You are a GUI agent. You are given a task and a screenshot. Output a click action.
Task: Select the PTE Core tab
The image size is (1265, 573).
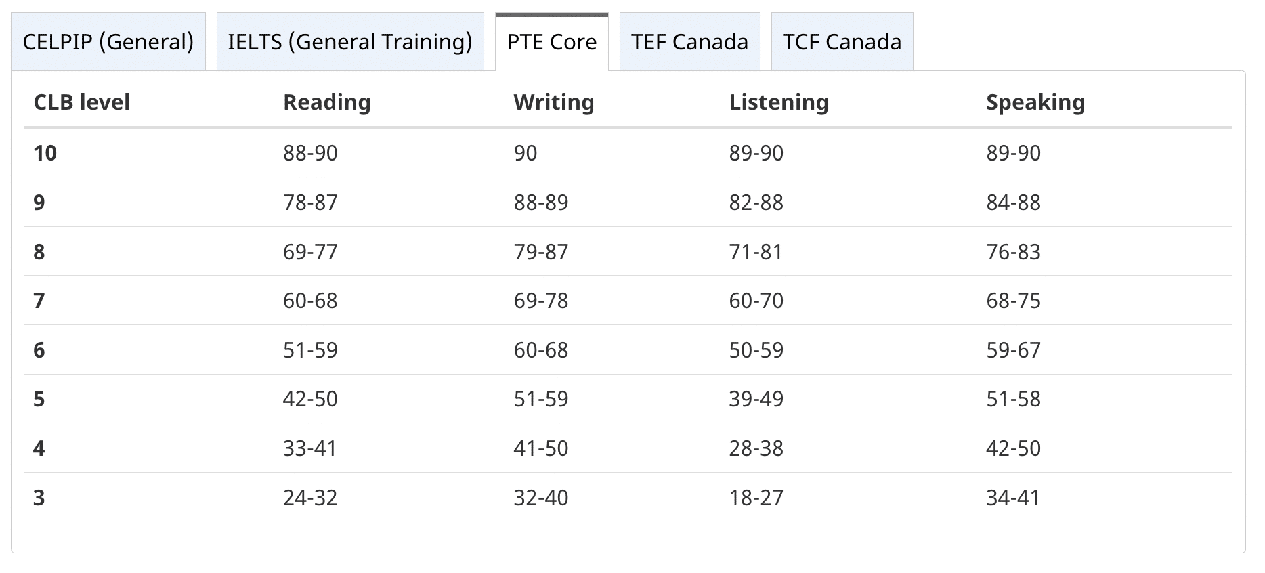[552, 42]
